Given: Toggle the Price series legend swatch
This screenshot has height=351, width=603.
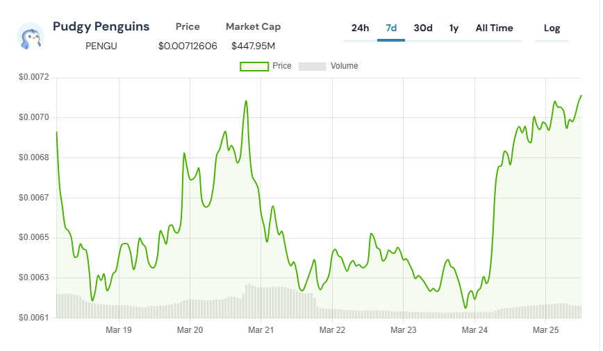Looking at the screenshot, I should (254, 67).
